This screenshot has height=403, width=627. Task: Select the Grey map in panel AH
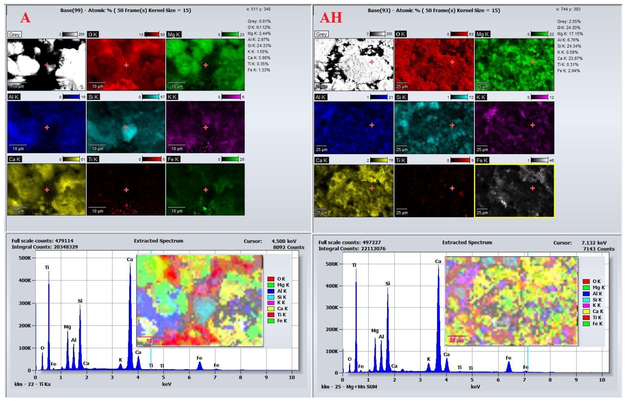pyautogui.click(x=354, y=65)
